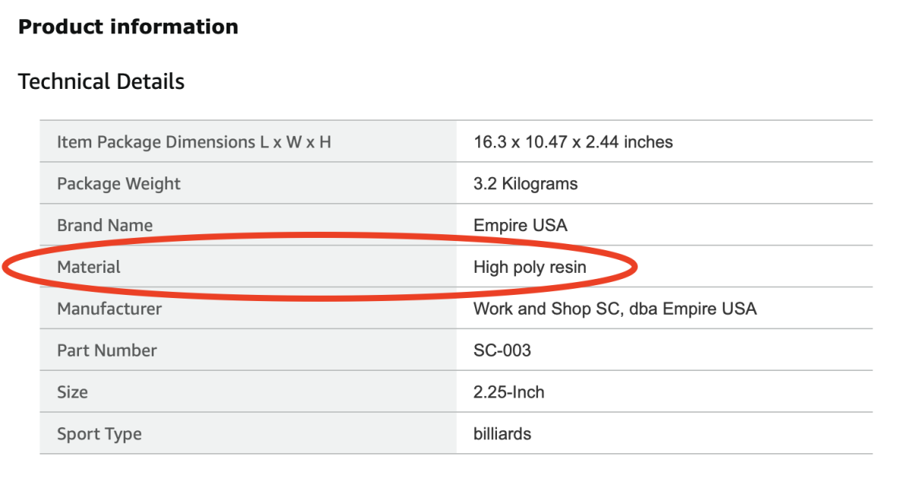Select the 'Material' row label
This screenshot has height=504, width=912.
pyautogui.click(x=89, y=268)
